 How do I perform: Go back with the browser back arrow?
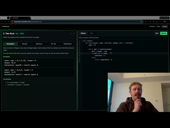click(x=2, y=22)
